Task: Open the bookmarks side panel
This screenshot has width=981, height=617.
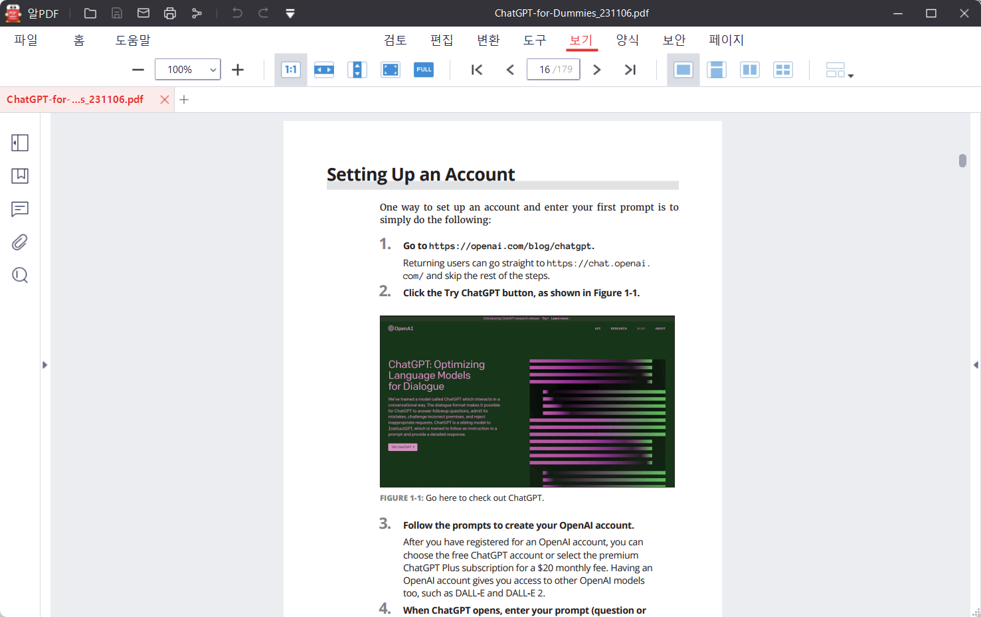Action: tap(20, 176)
